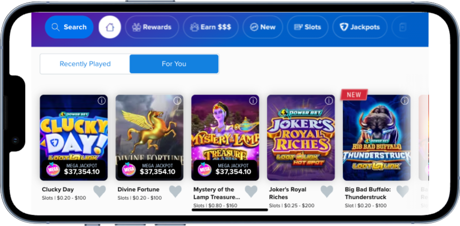460x226 pixels.
Task: Open the info icon on Clucky Day
Action: pyautogui.click(x=101, y=101)
